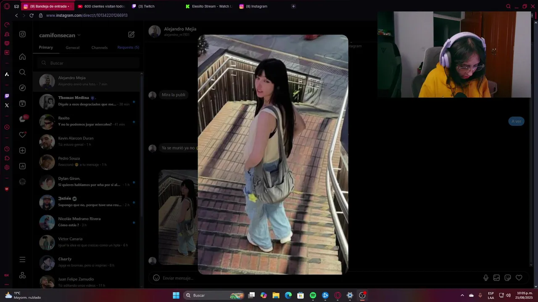Send heart like icon in message bar
The width and height of the screenshot is (538, 302).
[519, 278]
